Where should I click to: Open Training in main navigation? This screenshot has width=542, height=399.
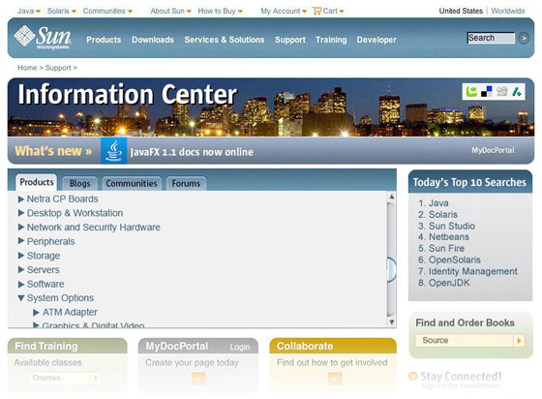[x=331, y=40]
